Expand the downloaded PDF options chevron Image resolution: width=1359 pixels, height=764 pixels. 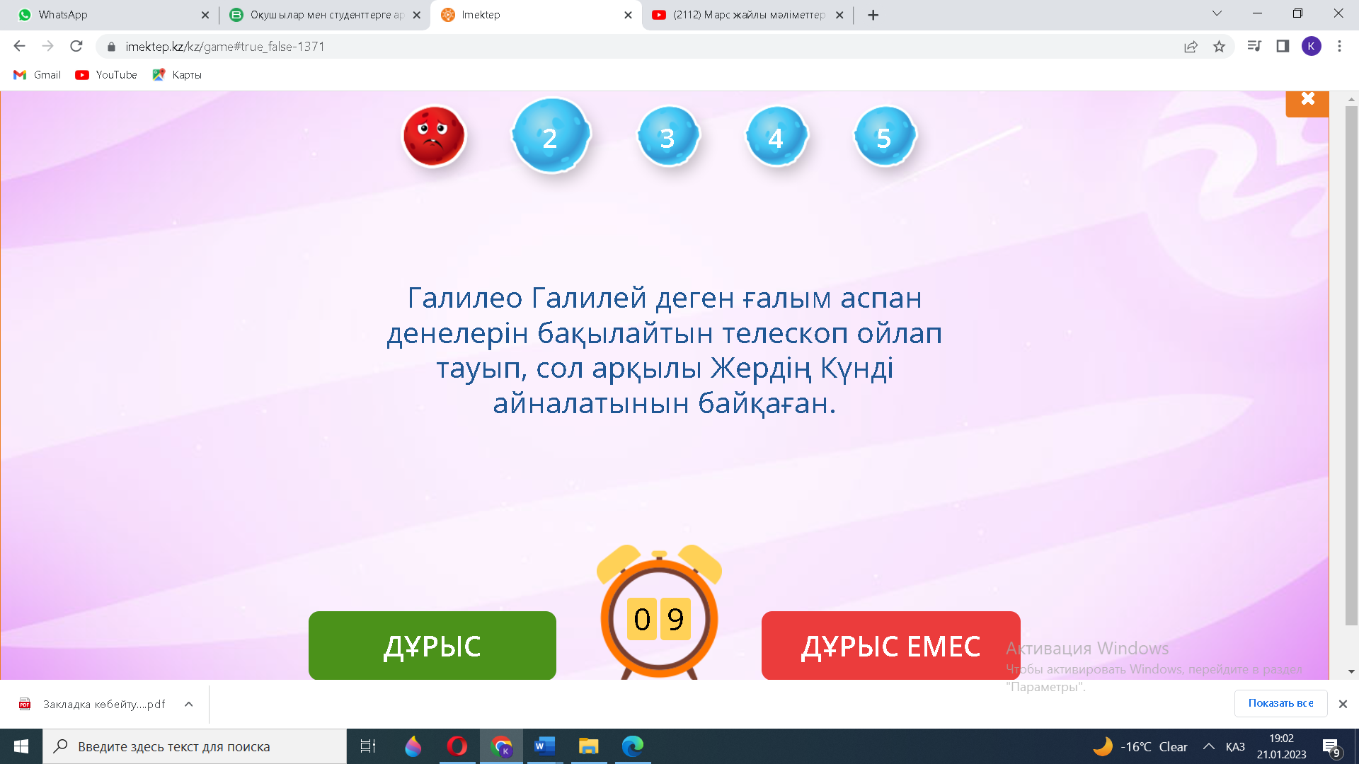click(x=188, y=704)
